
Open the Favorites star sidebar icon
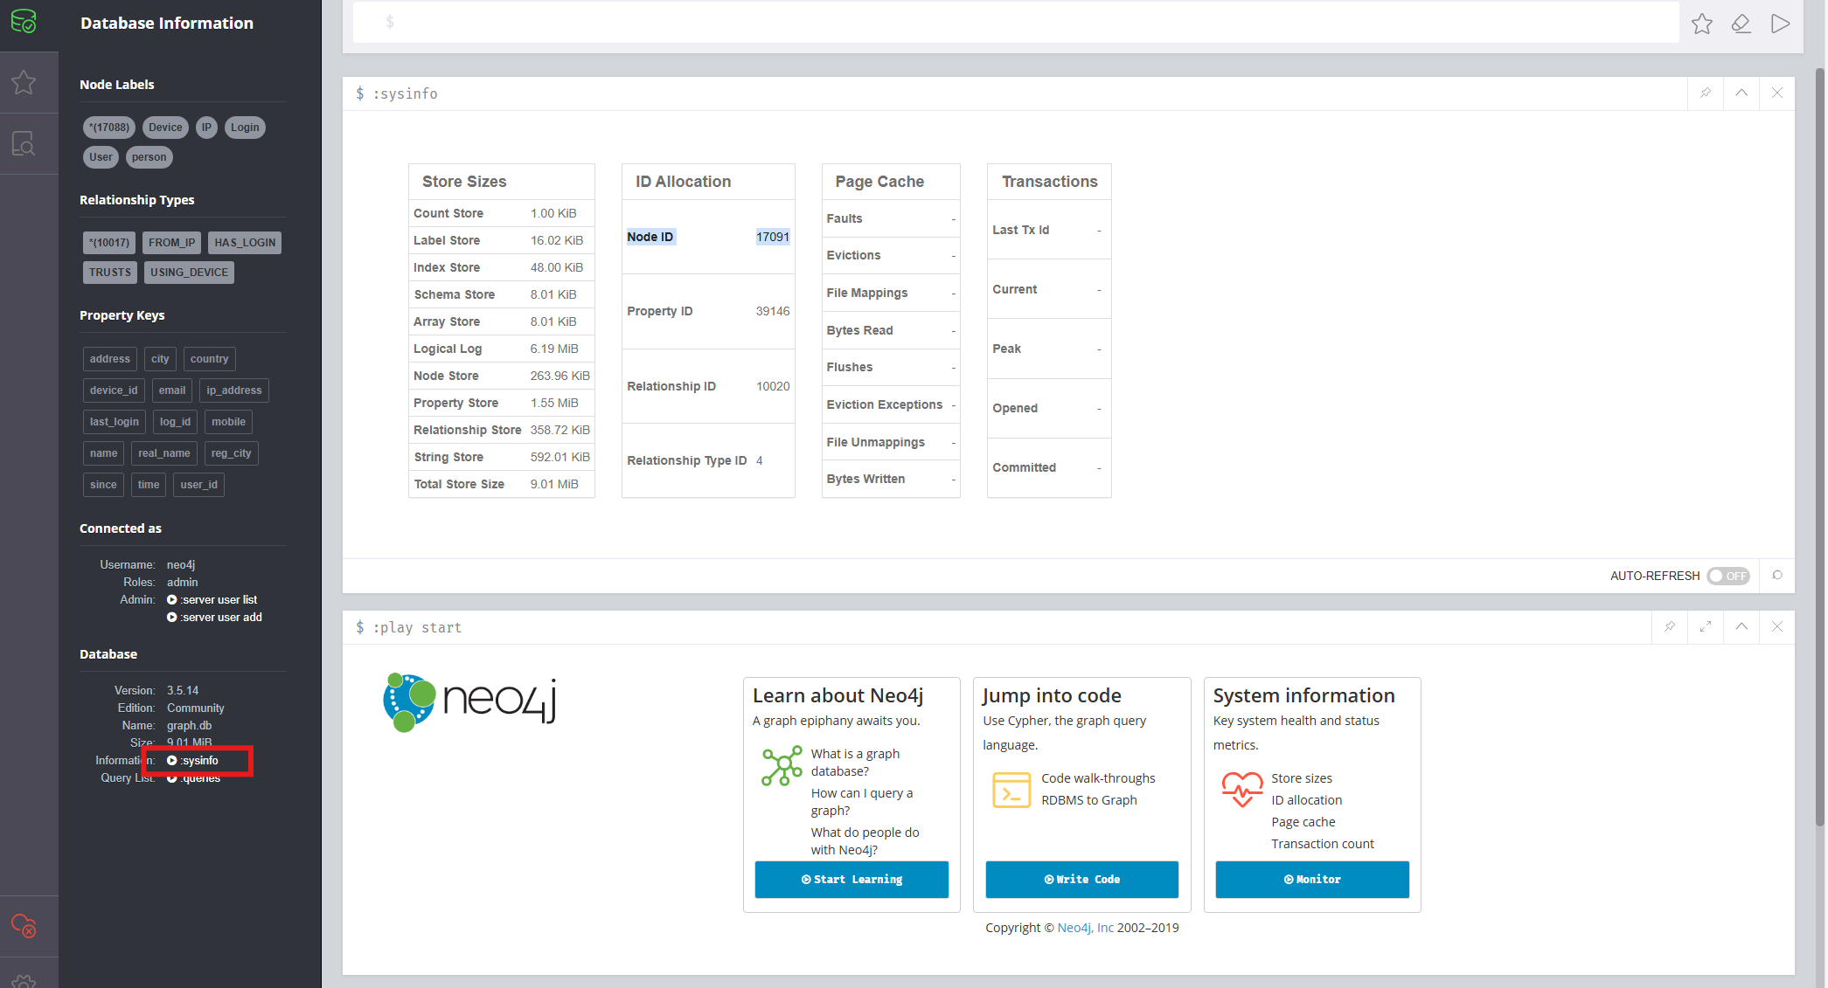click(x=24, y=82)
